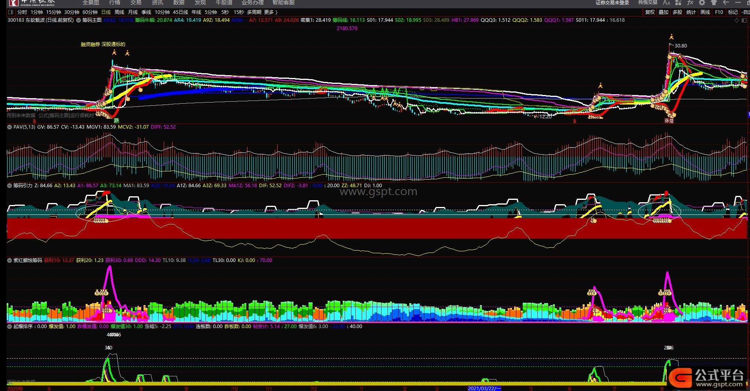Click the back arrow icon in title bar
The image size is (750, 391).
pyautogui.click(x=726, y=3)
